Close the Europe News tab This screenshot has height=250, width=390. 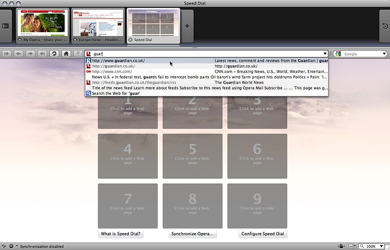75,40
